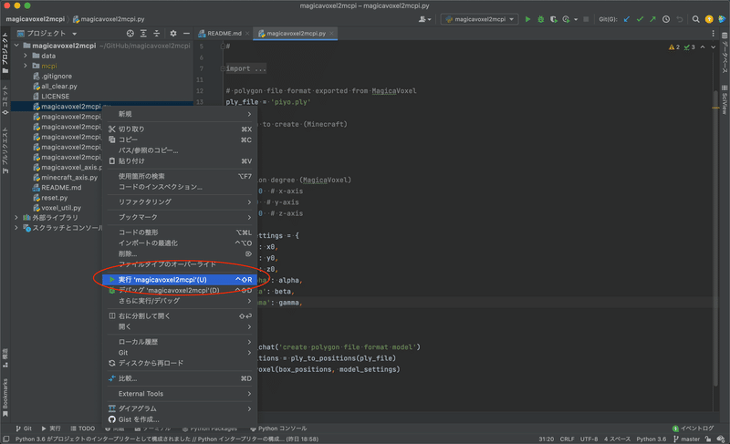This screenshot has width=730, height=444.
Task: Click the master Git branch widget
Action: coord(686,439)
